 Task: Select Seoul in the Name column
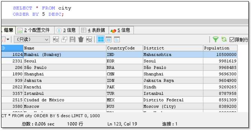(65, 61)
